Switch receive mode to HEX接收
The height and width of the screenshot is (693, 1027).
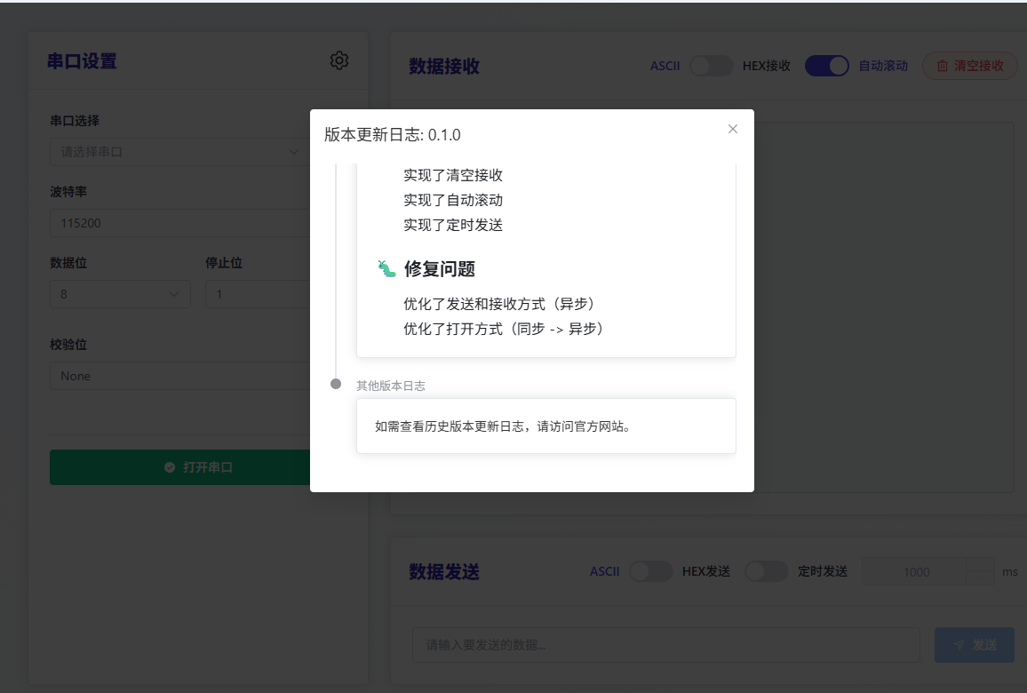click(711, 66)
